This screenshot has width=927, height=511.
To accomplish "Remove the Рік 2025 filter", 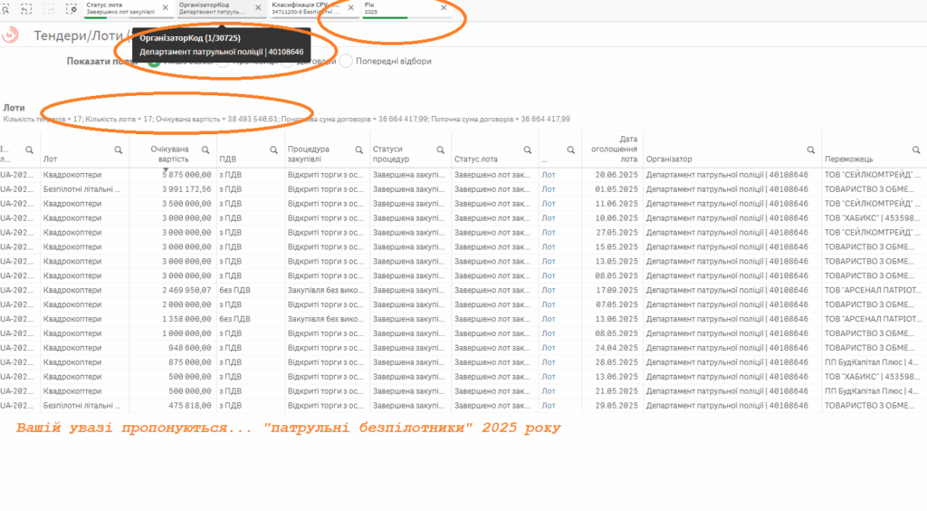I will (x=444, y=7).
